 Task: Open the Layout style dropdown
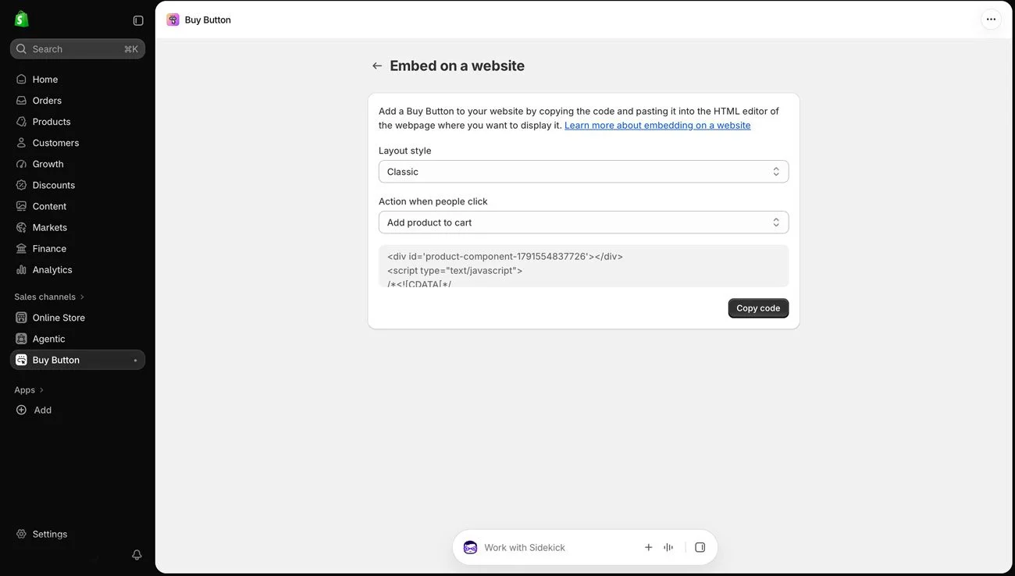(583, 172)
